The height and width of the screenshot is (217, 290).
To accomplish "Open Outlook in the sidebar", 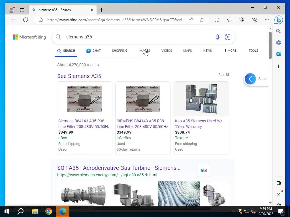I will [x=279, y=54].
